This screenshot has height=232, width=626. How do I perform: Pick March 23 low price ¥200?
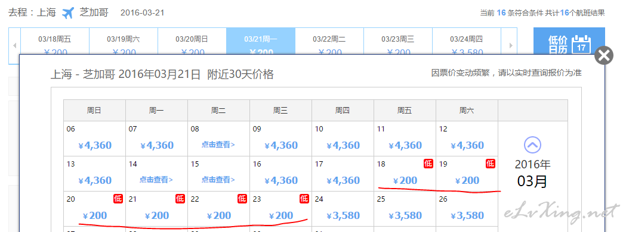pyautogui.click(x=280, y=209)
